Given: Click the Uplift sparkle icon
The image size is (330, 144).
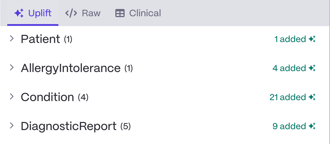Looking at the screenshot, I should pos(19,13).
